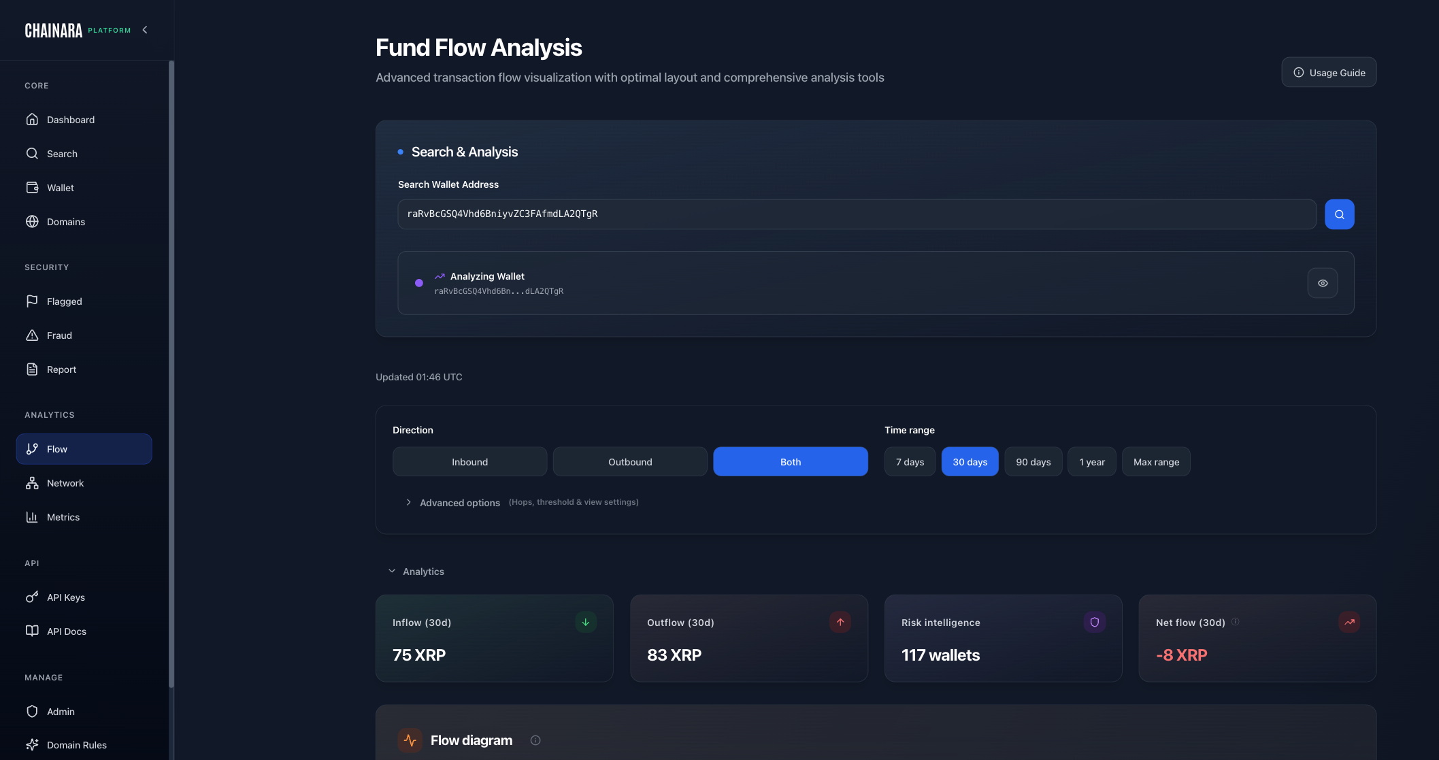Click the Inflow green down-arrow icon
1439x760 pixels.
pyautogui.click(x=586, y=623)
